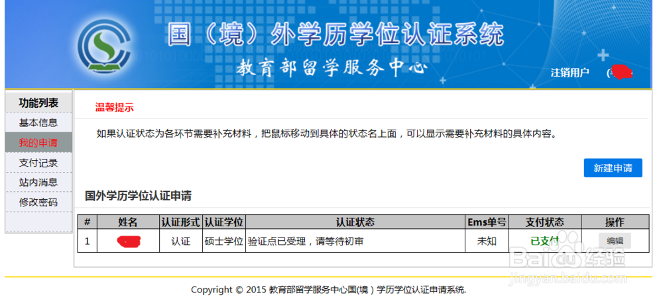Select 我的申请 in the function list
Image resolution: width=663 pixels, height=301 pixels.
[38, 143]
